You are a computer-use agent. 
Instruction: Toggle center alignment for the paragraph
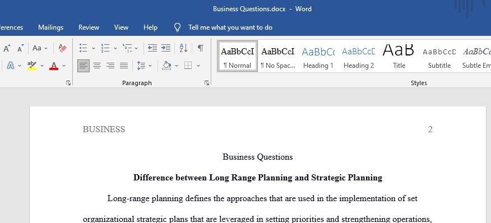click(97, 66)
